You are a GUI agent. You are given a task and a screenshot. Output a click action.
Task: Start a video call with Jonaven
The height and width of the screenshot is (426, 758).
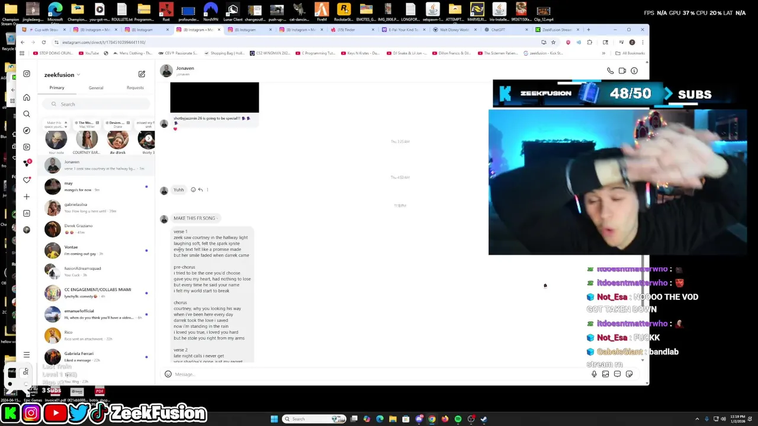(x=622, y=71)
